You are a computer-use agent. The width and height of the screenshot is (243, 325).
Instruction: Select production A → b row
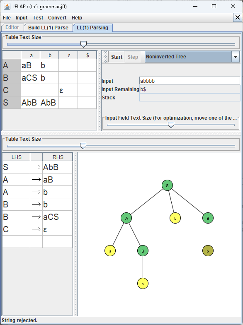pyautogui.click(x=38, y=192)
